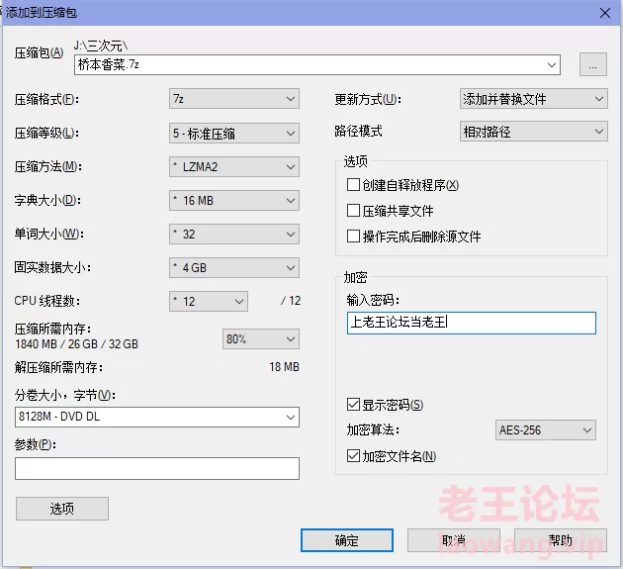
Task: Click the 确定 button
Action: pos(347,540)
